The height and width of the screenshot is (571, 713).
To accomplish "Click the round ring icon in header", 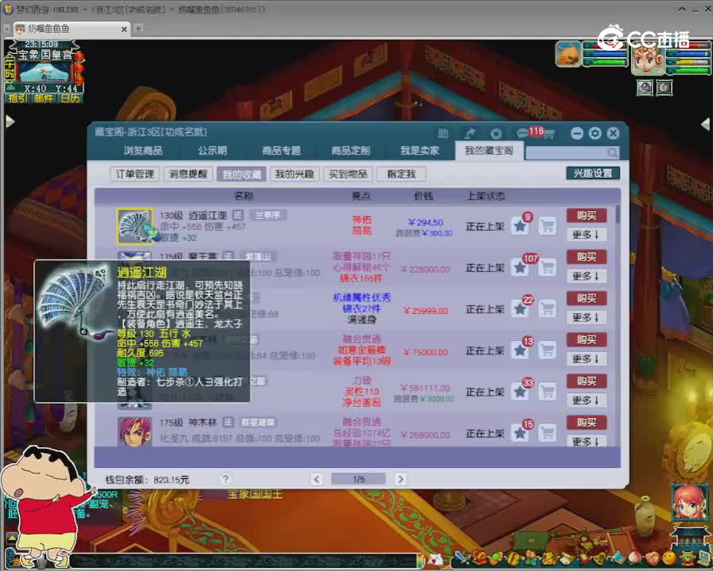I will coord(496,133).
